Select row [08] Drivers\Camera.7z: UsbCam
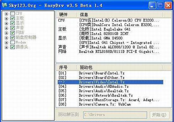Image resolution: width=174 pixels, height=122 pixels. pyautogui.click(x=110, y=104)
